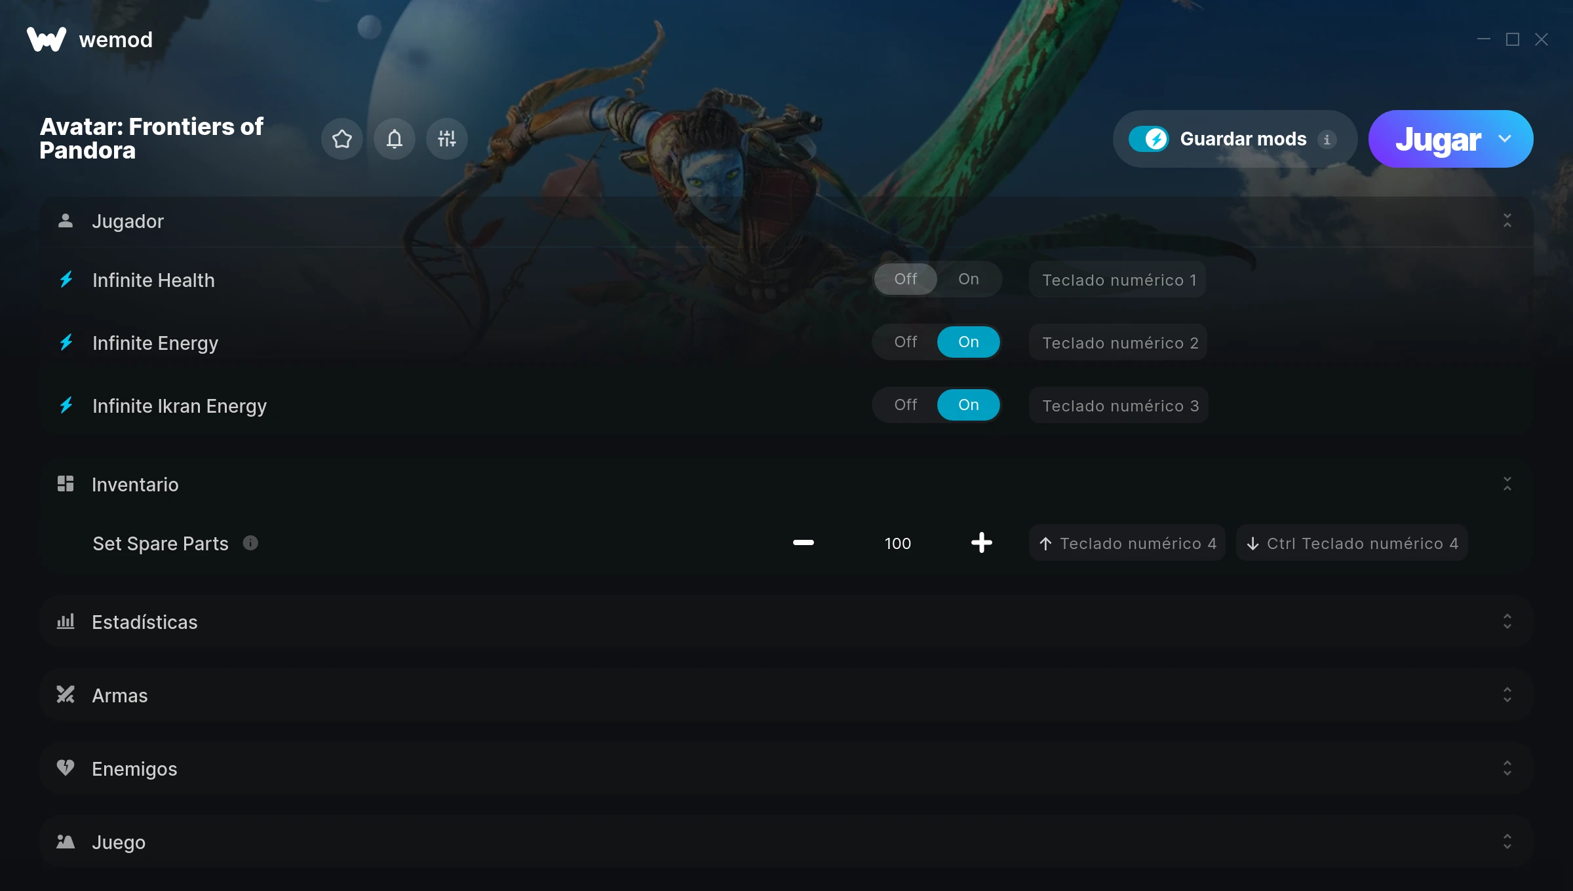Open the Armas section header
This screenshot has width=1573, height=891.
[786, 695]
